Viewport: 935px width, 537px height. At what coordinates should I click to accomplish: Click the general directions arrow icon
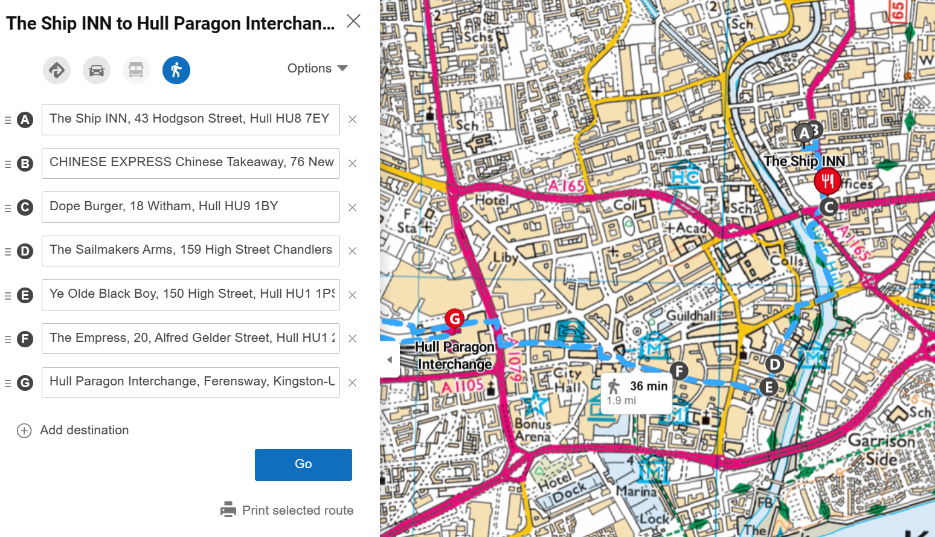[57, 71]
